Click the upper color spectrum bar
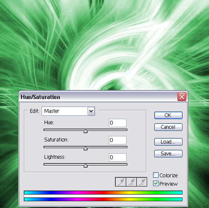 (x=103, y=192)
